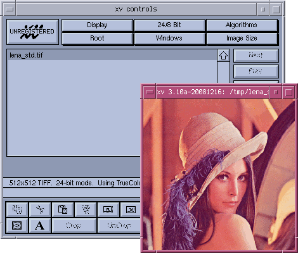Click the UNREGISTERED xv logo
Image resolution: width=298 pixels, height=253 pixels.
(x=32, y=32)
